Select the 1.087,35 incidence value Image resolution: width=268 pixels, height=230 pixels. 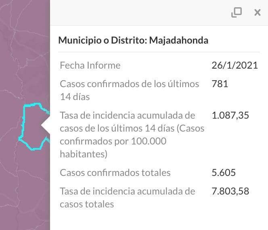click(x=230, y=115)
